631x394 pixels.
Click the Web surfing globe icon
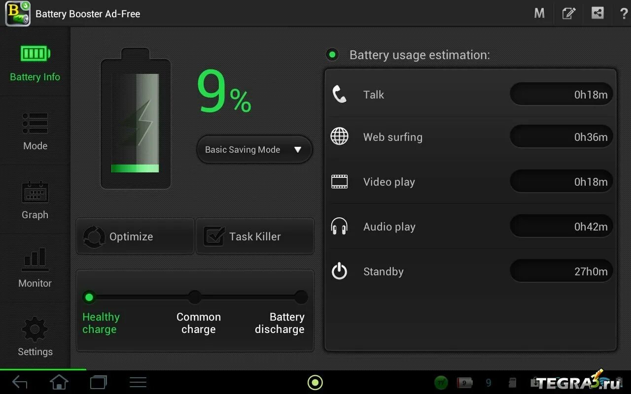point(339,136)
